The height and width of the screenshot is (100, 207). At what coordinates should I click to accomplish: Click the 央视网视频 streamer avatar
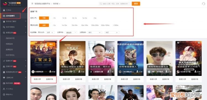click(x=33, y=72)
